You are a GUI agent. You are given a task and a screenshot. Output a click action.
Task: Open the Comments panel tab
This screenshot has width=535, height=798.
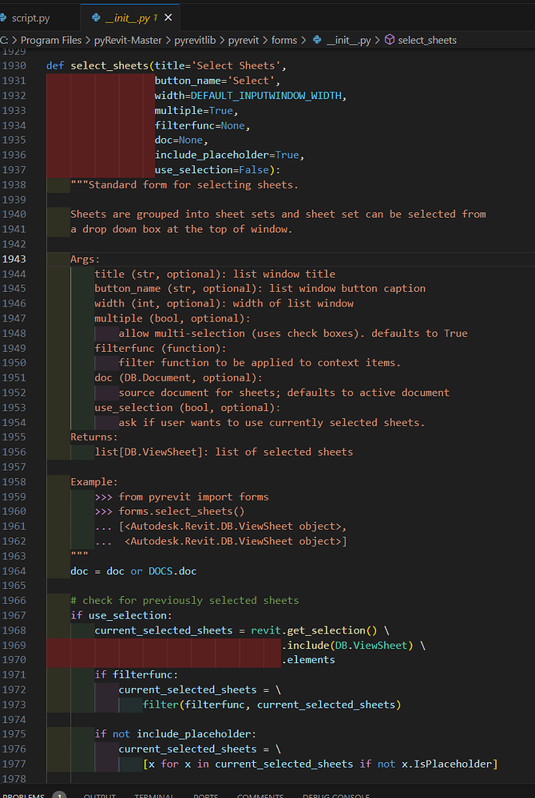pyautogui.click(x=260, y=795)
